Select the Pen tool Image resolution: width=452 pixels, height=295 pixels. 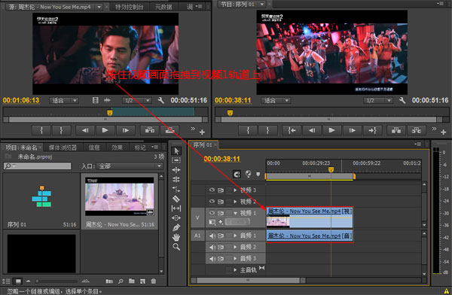click(176, 227)
